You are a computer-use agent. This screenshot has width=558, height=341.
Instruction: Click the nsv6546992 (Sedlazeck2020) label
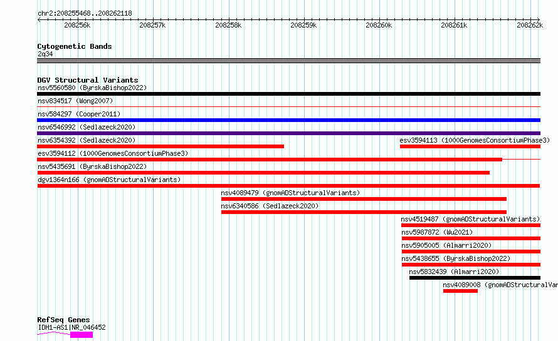point(87,127)
